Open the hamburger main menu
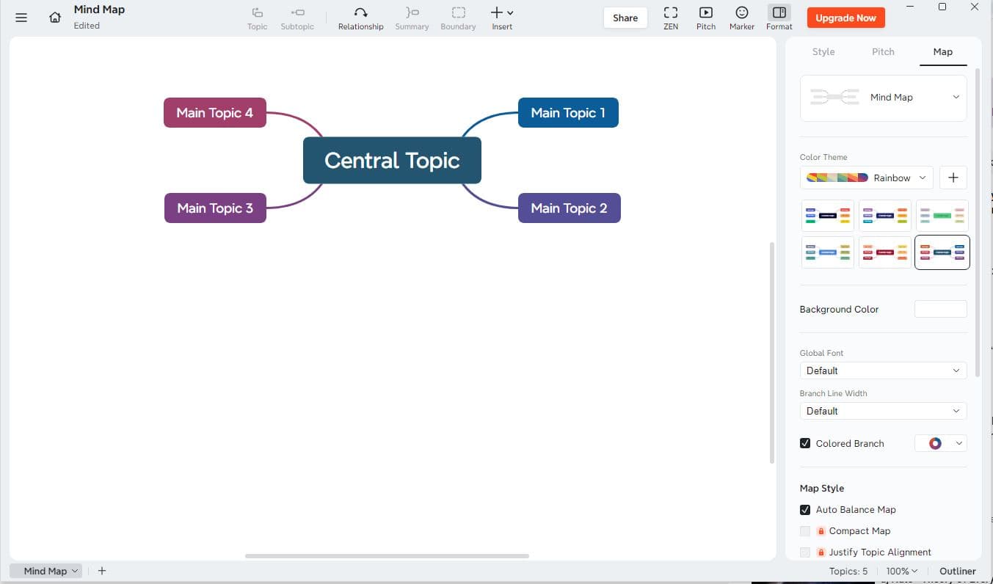Image resolution: width=993 pixels, height=584 pixels. click(21, 18)
